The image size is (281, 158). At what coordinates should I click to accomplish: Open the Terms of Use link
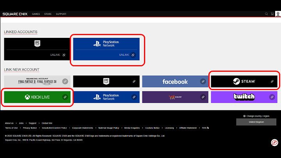click(11, 128)
